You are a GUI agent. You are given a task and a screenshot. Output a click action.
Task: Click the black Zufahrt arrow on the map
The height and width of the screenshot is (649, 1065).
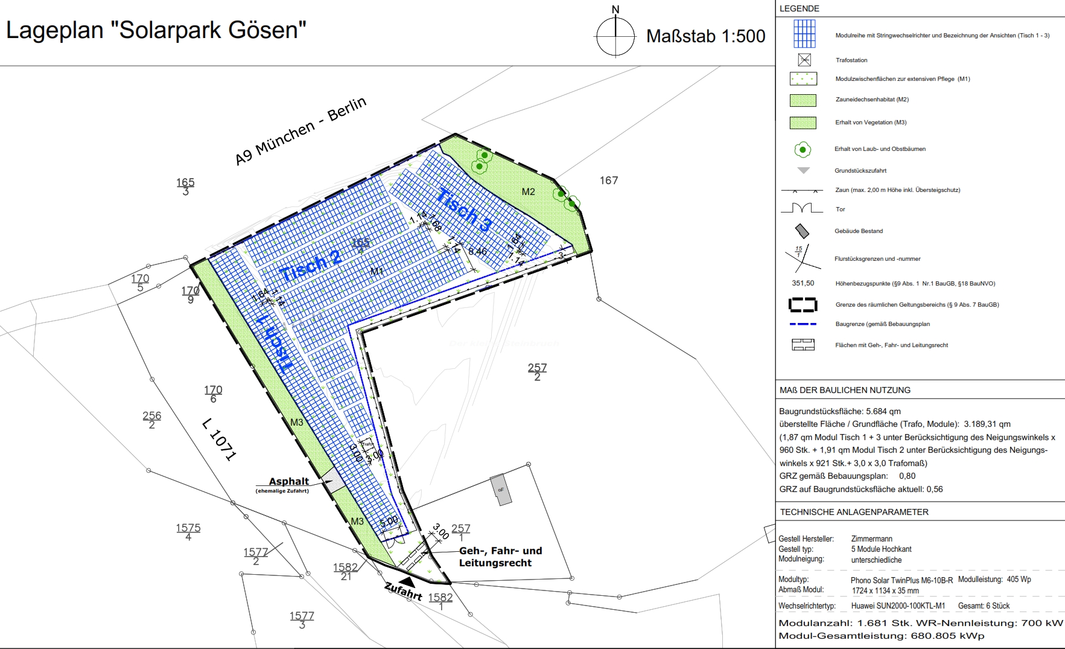(x=409, y=581)
